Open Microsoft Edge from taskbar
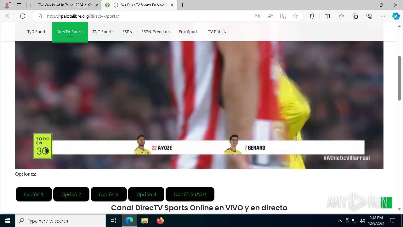This screenshot has width=403, height=227. coord(129,221)
